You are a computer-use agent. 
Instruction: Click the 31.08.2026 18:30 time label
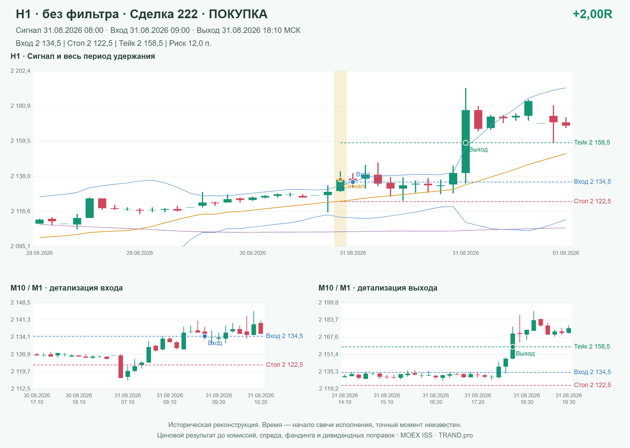pyautogui.click(x=527, y=399)
